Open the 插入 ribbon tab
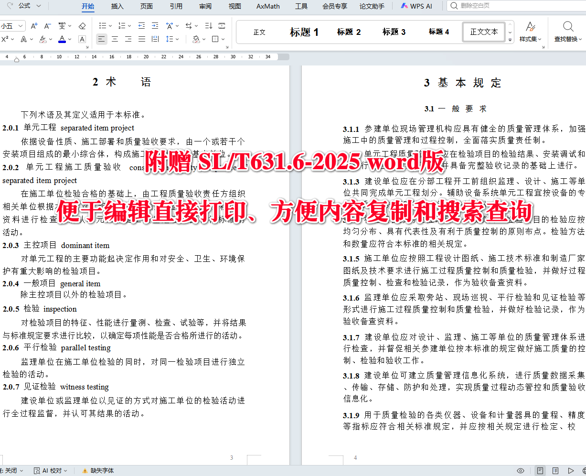This screenshot has height=476, width=586. click(x=117, y=6)
